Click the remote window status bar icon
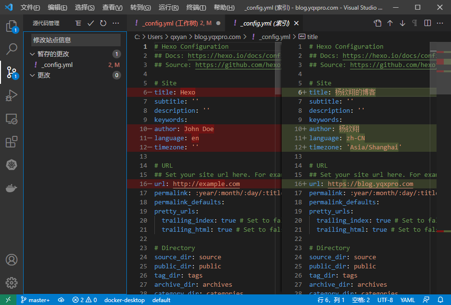Image resolution: width=451 pixels, height=305 pixels. pyautogui.click(x=8, y=300)
